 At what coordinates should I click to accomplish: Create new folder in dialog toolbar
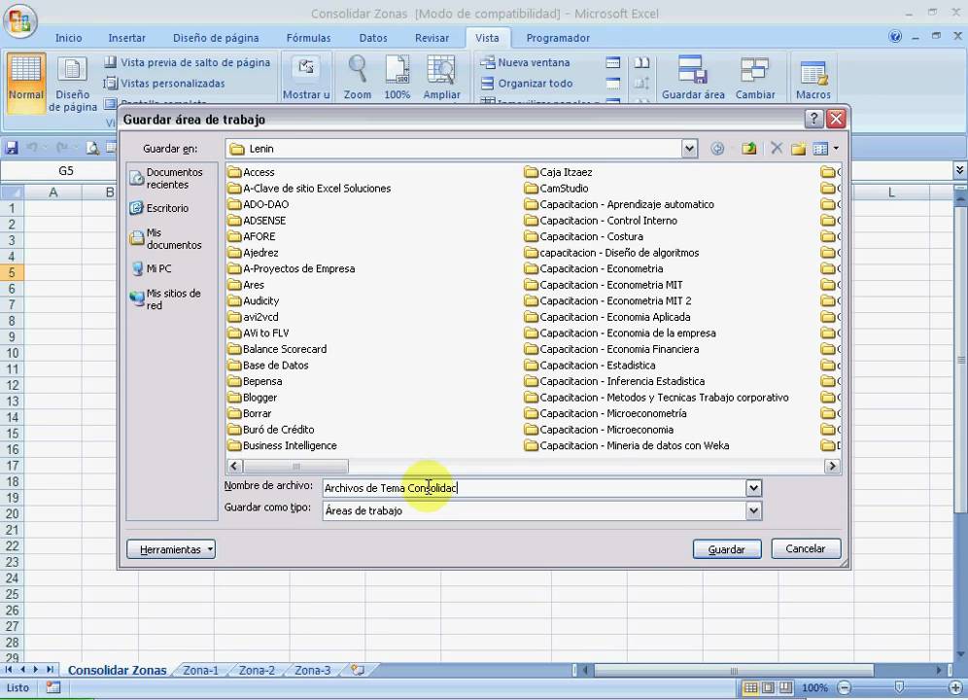pos(798,149)
